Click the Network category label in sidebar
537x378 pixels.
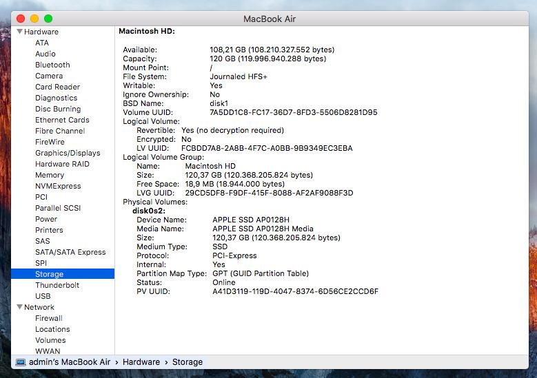tap(39, 307)
